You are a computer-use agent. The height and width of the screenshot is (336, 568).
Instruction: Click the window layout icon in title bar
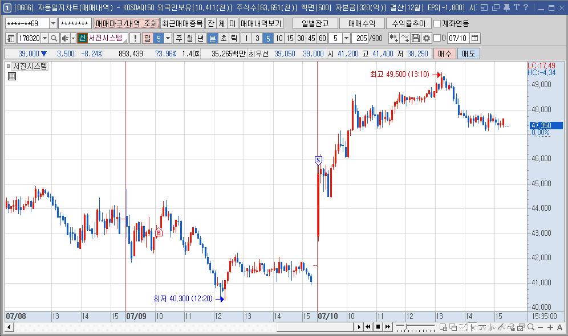(484, 7)
